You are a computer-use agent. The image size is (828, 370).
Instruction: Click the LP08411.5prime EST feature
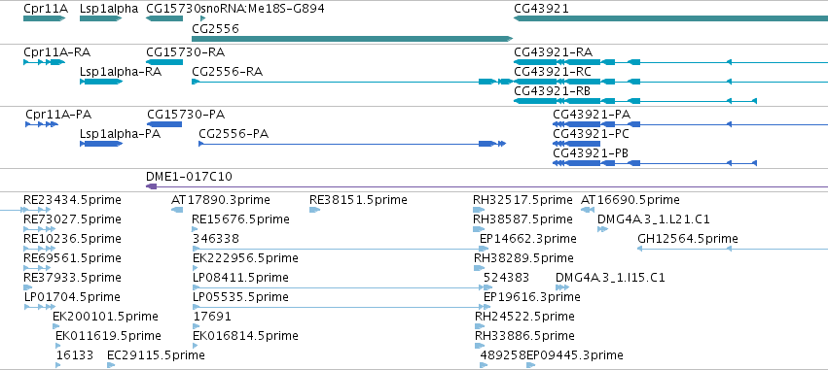[339, 287]
